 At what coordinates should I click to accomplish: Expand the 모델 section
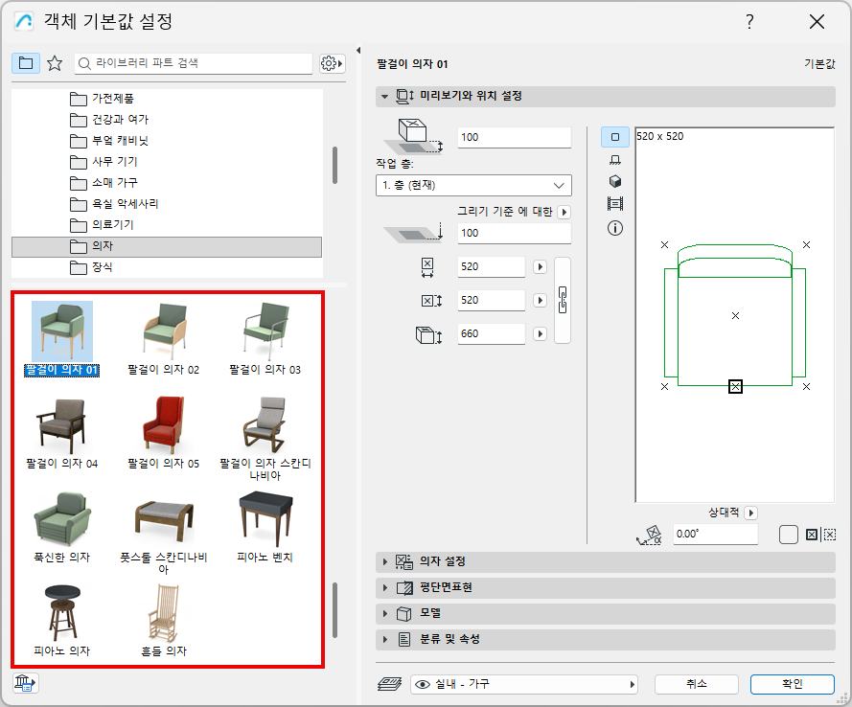[x=606, y=614]
